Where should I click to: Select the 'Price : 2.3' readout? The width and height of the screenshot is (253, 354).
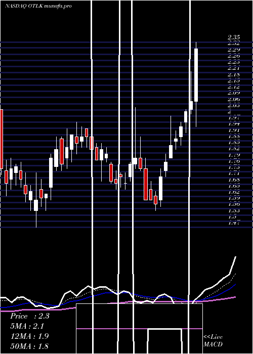29,316
